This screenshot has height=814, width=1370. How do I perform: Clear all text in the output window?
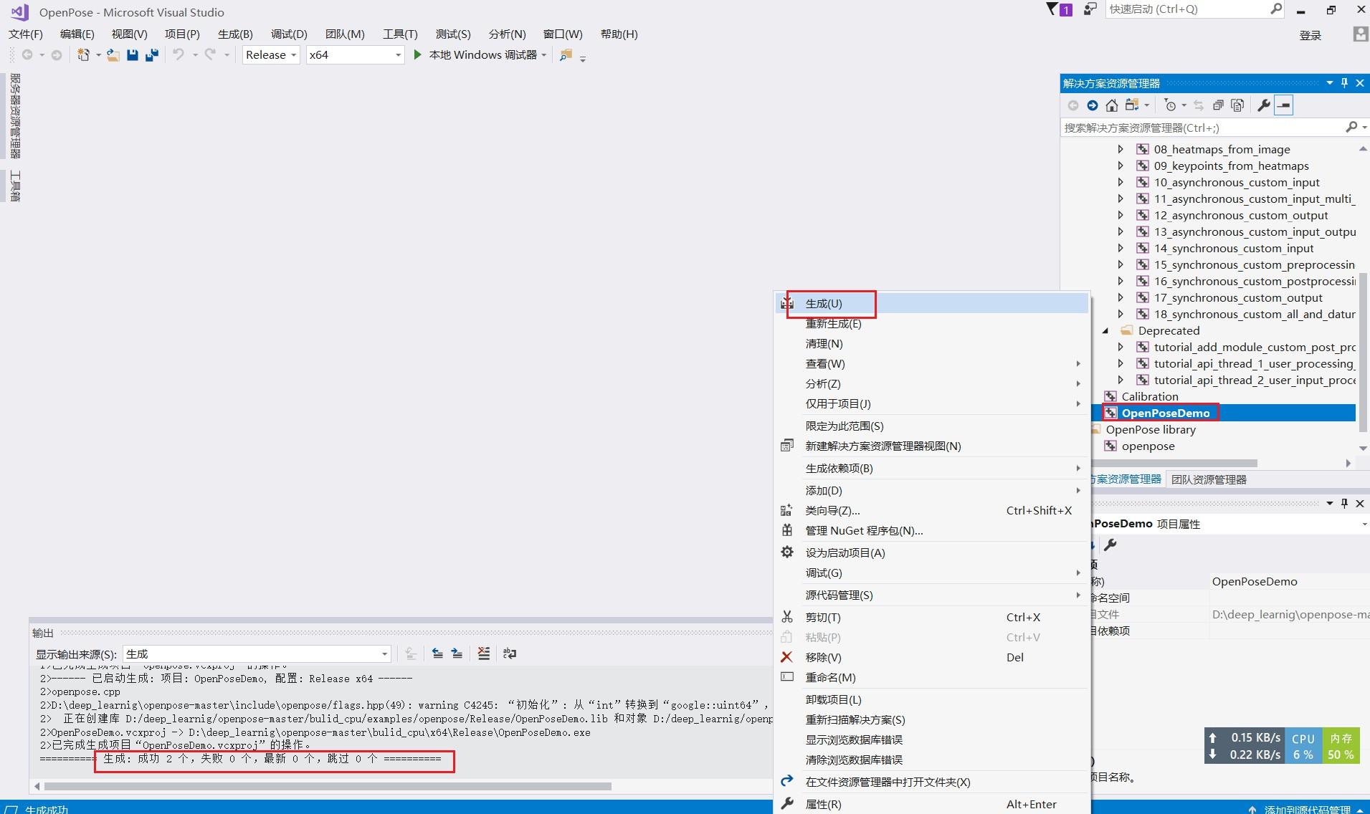click(484, 653)
